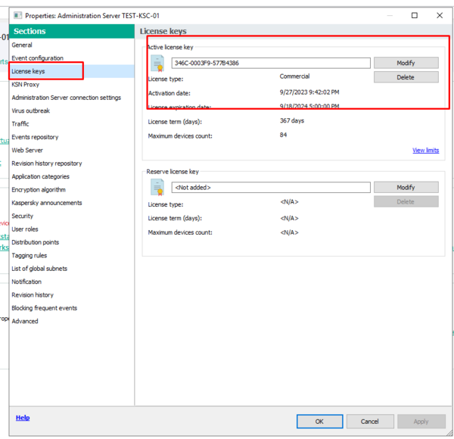Click the Properties window title bar icon

tap(17, 15)
